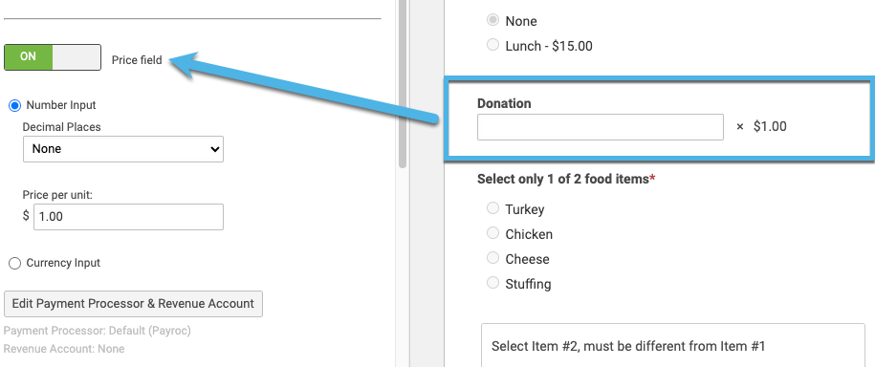
Task: Choose the Turkey radio option
Action: click(492, 208)
